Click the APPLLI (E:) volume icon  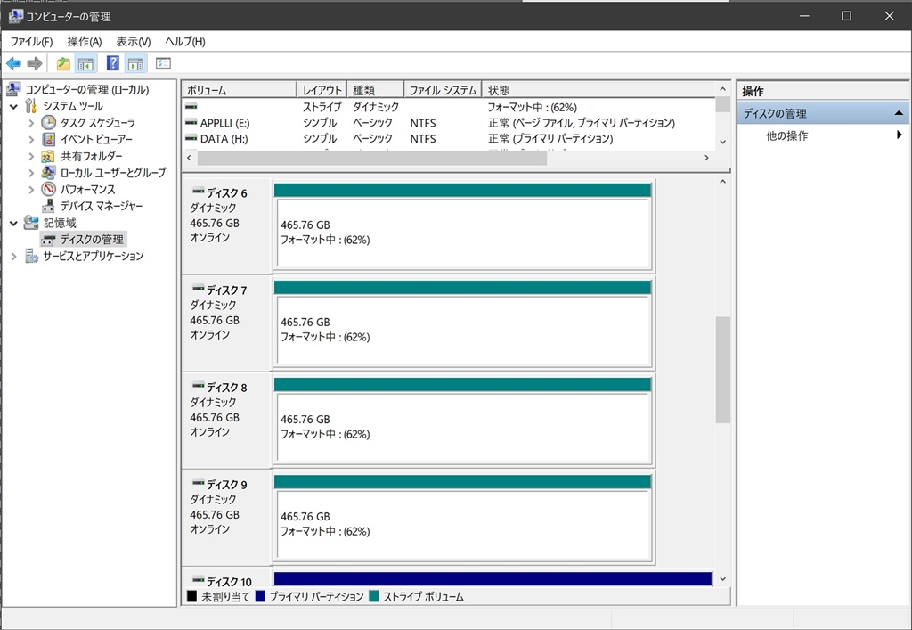point(191,123)
